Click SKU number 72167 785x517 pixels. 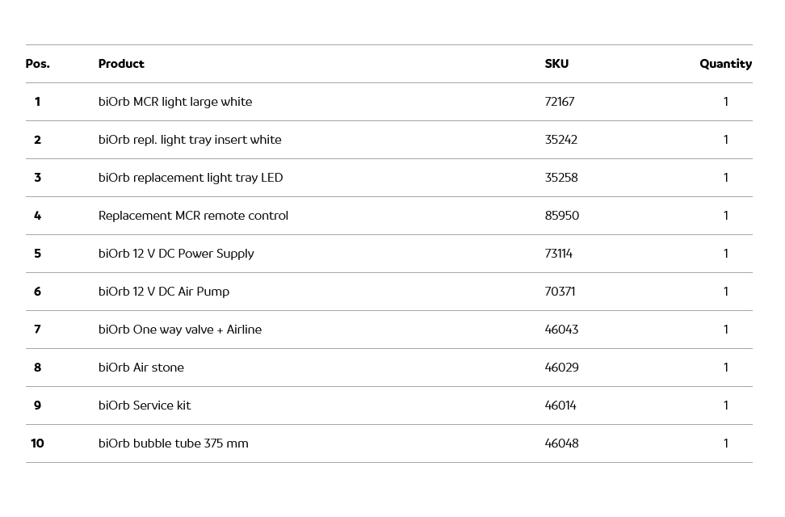[560, 102]
